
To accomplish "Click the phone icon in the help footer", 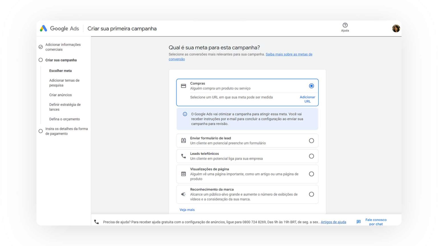I will click(96, 222).
